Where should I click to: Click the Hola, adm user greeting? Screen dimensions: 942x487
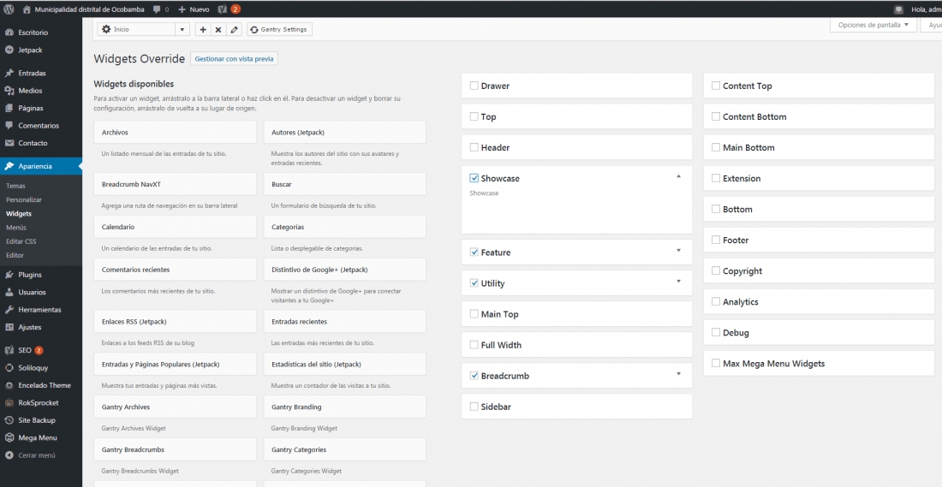coord(926,9)
